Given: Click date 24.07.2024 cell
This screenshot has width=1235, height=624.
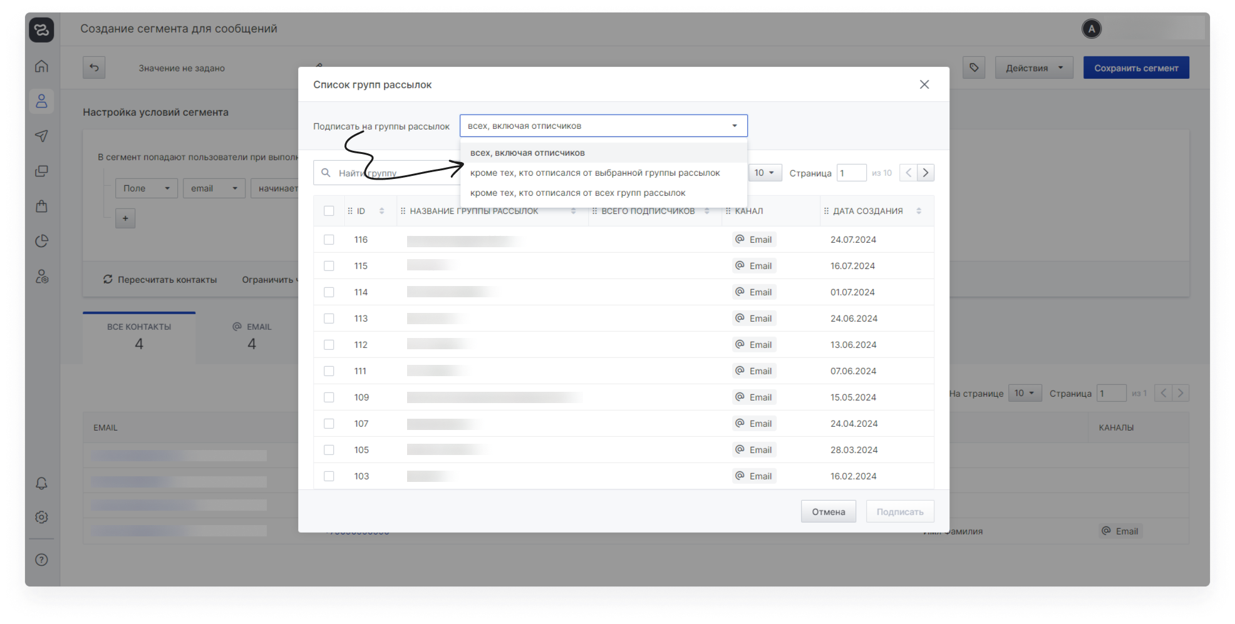Looking at the screenshot, I should [853, 240].
